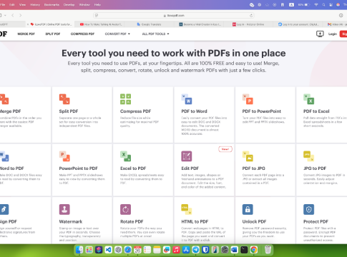Open Terminal from the Dock
347x257 pixels.
tap(244, 250)
